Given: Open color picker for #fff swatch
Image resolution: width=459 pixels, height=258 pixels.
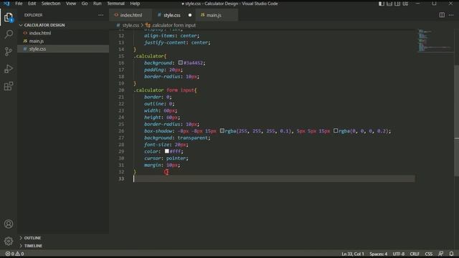Looking at the screenshot, I should [167, 151].
